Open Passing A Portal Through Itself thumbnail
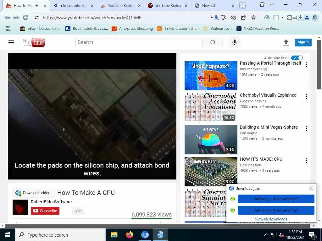The width and height of the screenshot is (322, 241). point(211,76)
